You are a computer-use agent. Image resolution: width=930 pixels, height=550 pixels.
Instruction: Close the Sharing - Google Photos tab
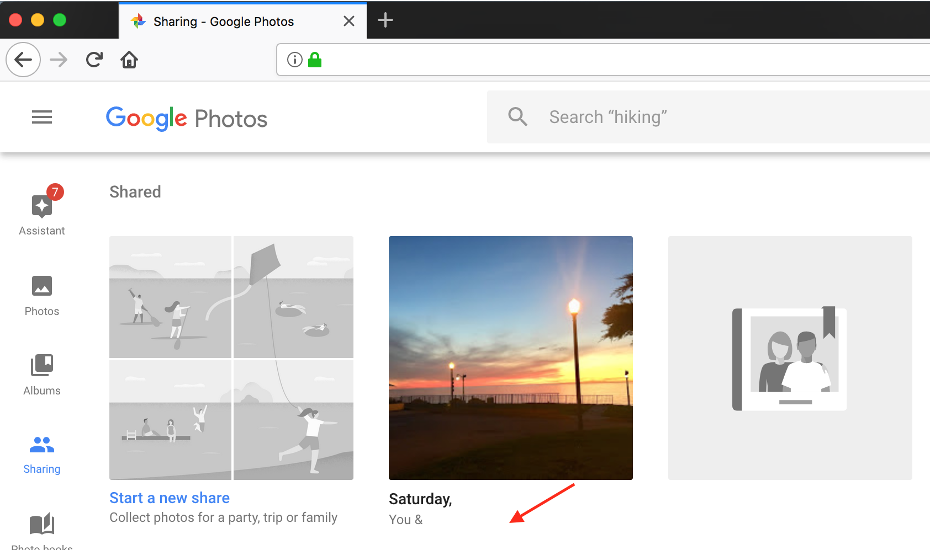tap(348, 21)
